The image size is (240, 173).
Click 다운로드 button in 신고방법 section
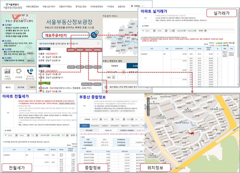[x=30, y=53]
